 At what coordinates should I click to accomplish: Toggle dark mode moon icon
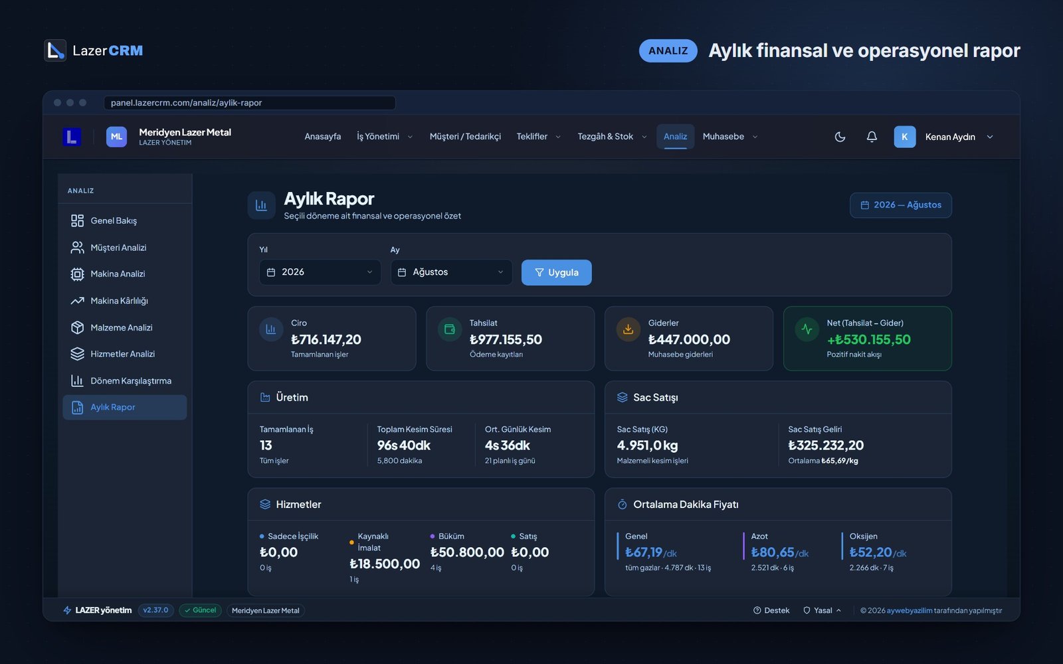(840, 137)
